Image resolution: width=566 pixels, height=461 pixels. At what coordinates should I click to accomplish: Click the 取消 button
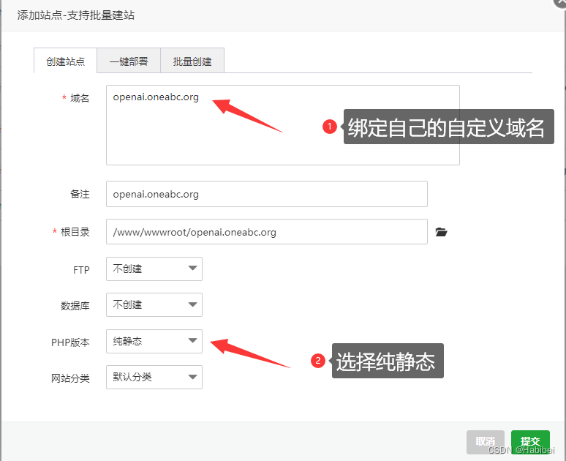(485, 441)
